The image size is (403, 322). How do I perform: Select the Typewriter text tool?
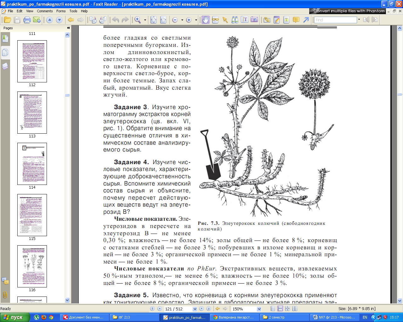tap(245, 20)
